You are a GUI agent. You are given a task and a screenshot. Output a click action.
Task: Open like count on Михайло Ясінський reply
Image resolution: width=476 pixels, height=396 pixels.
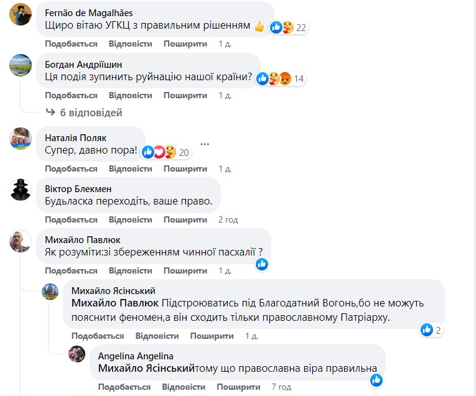click(431, 329)
